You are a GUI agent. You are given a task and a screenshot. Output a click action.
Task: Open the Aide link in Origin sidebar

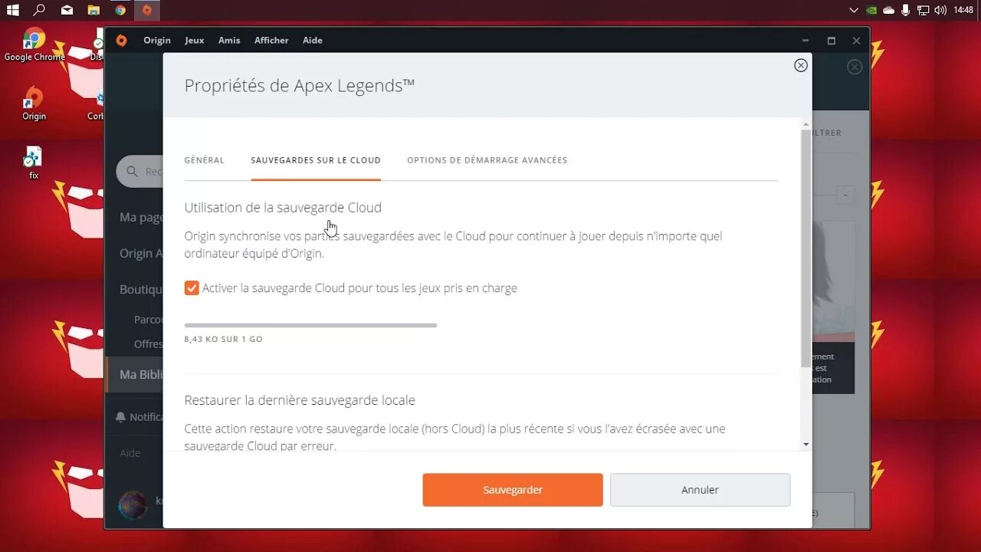[x=130, y=453]
